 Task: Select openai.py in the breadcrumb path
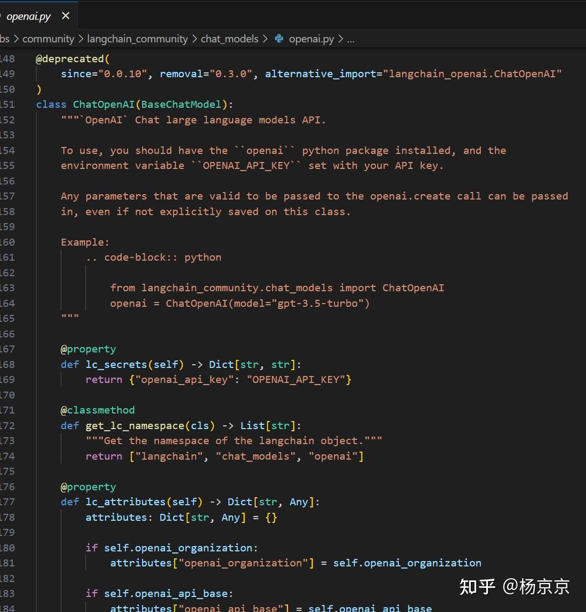coord(311,39)
